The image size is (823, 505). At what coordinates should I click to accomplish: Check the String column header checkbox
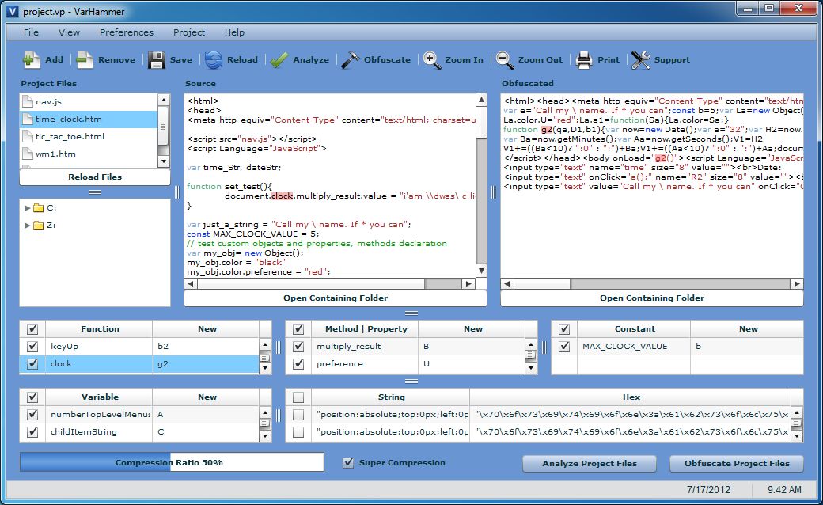[x=298, y=397]
